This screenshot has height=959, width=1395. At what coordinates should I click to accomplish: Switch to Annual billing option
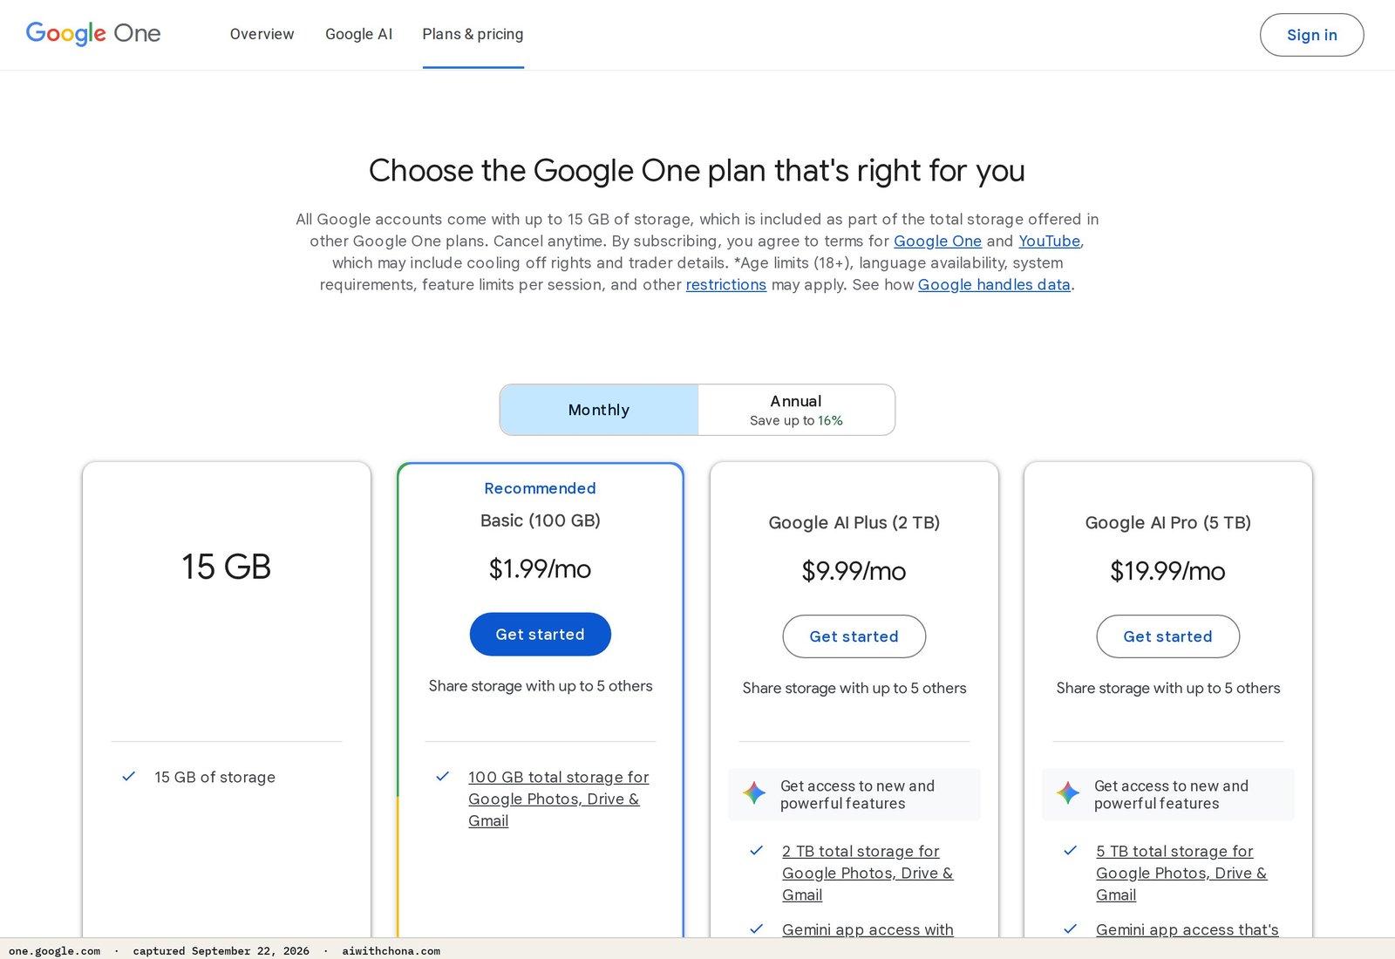796,410
